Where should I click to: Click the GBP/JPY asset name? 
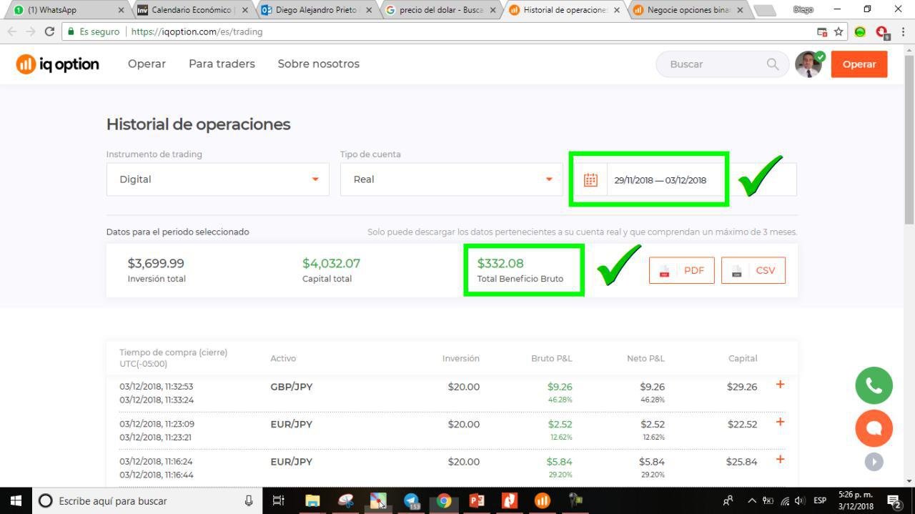point(292,387)
